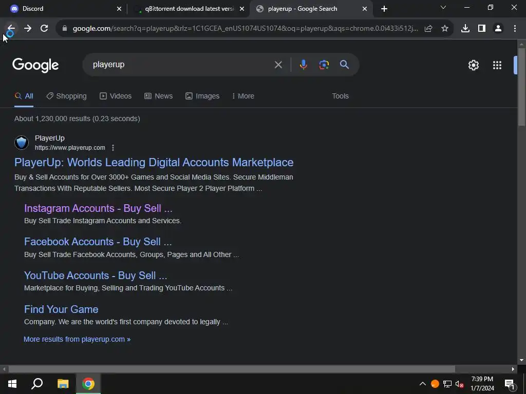Open the Google apps grid
The height and width of the screenshot is (394, 526).
(x=497, y=65)
